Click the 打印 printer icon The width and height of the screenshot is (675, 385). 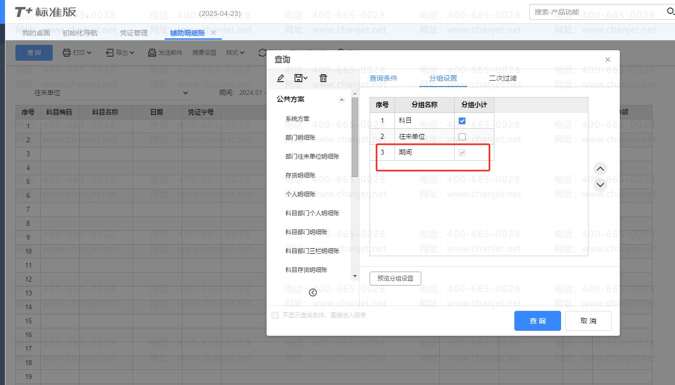(66, 52)
